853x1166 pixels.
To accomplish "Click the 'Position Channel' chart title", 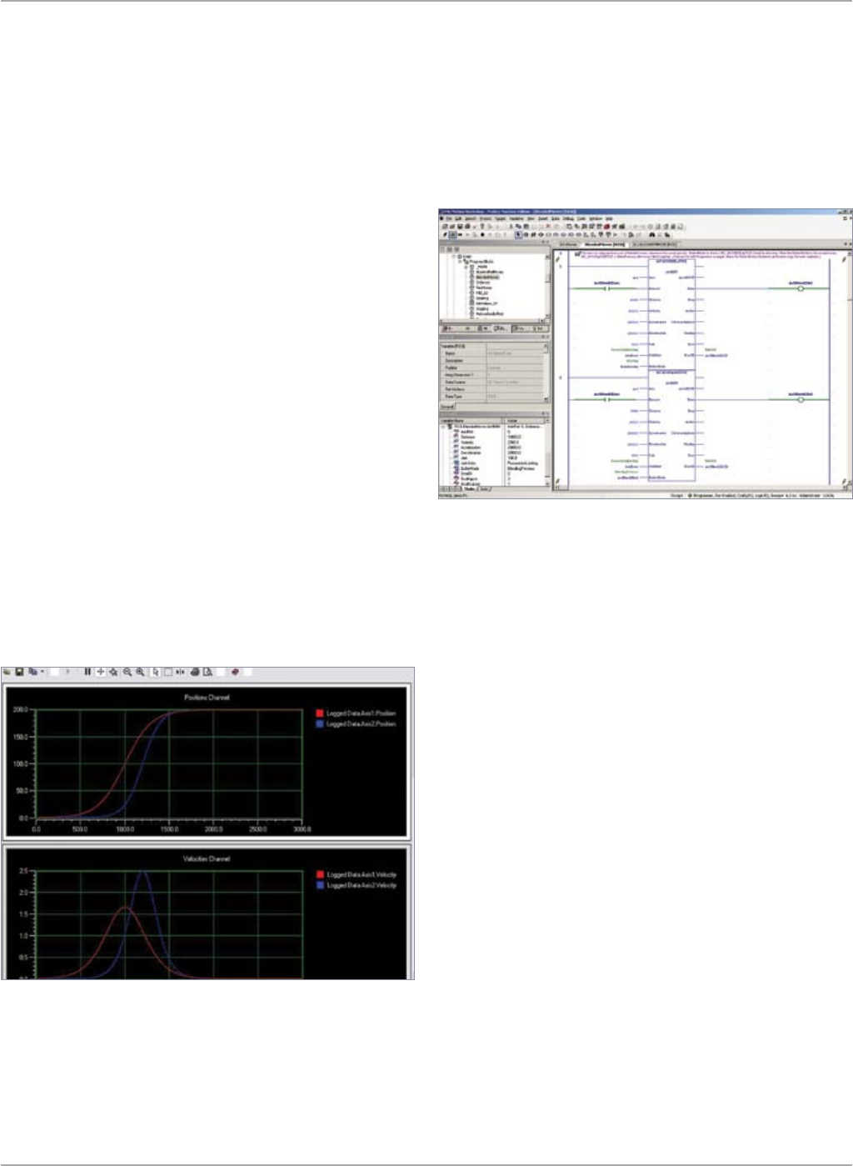I will [207, 698].
